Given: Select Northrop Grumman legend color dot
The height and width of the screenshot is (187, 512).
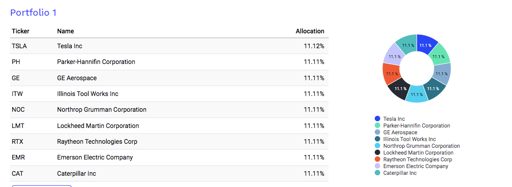Looking at the screenshot, I should click(377, 146).
